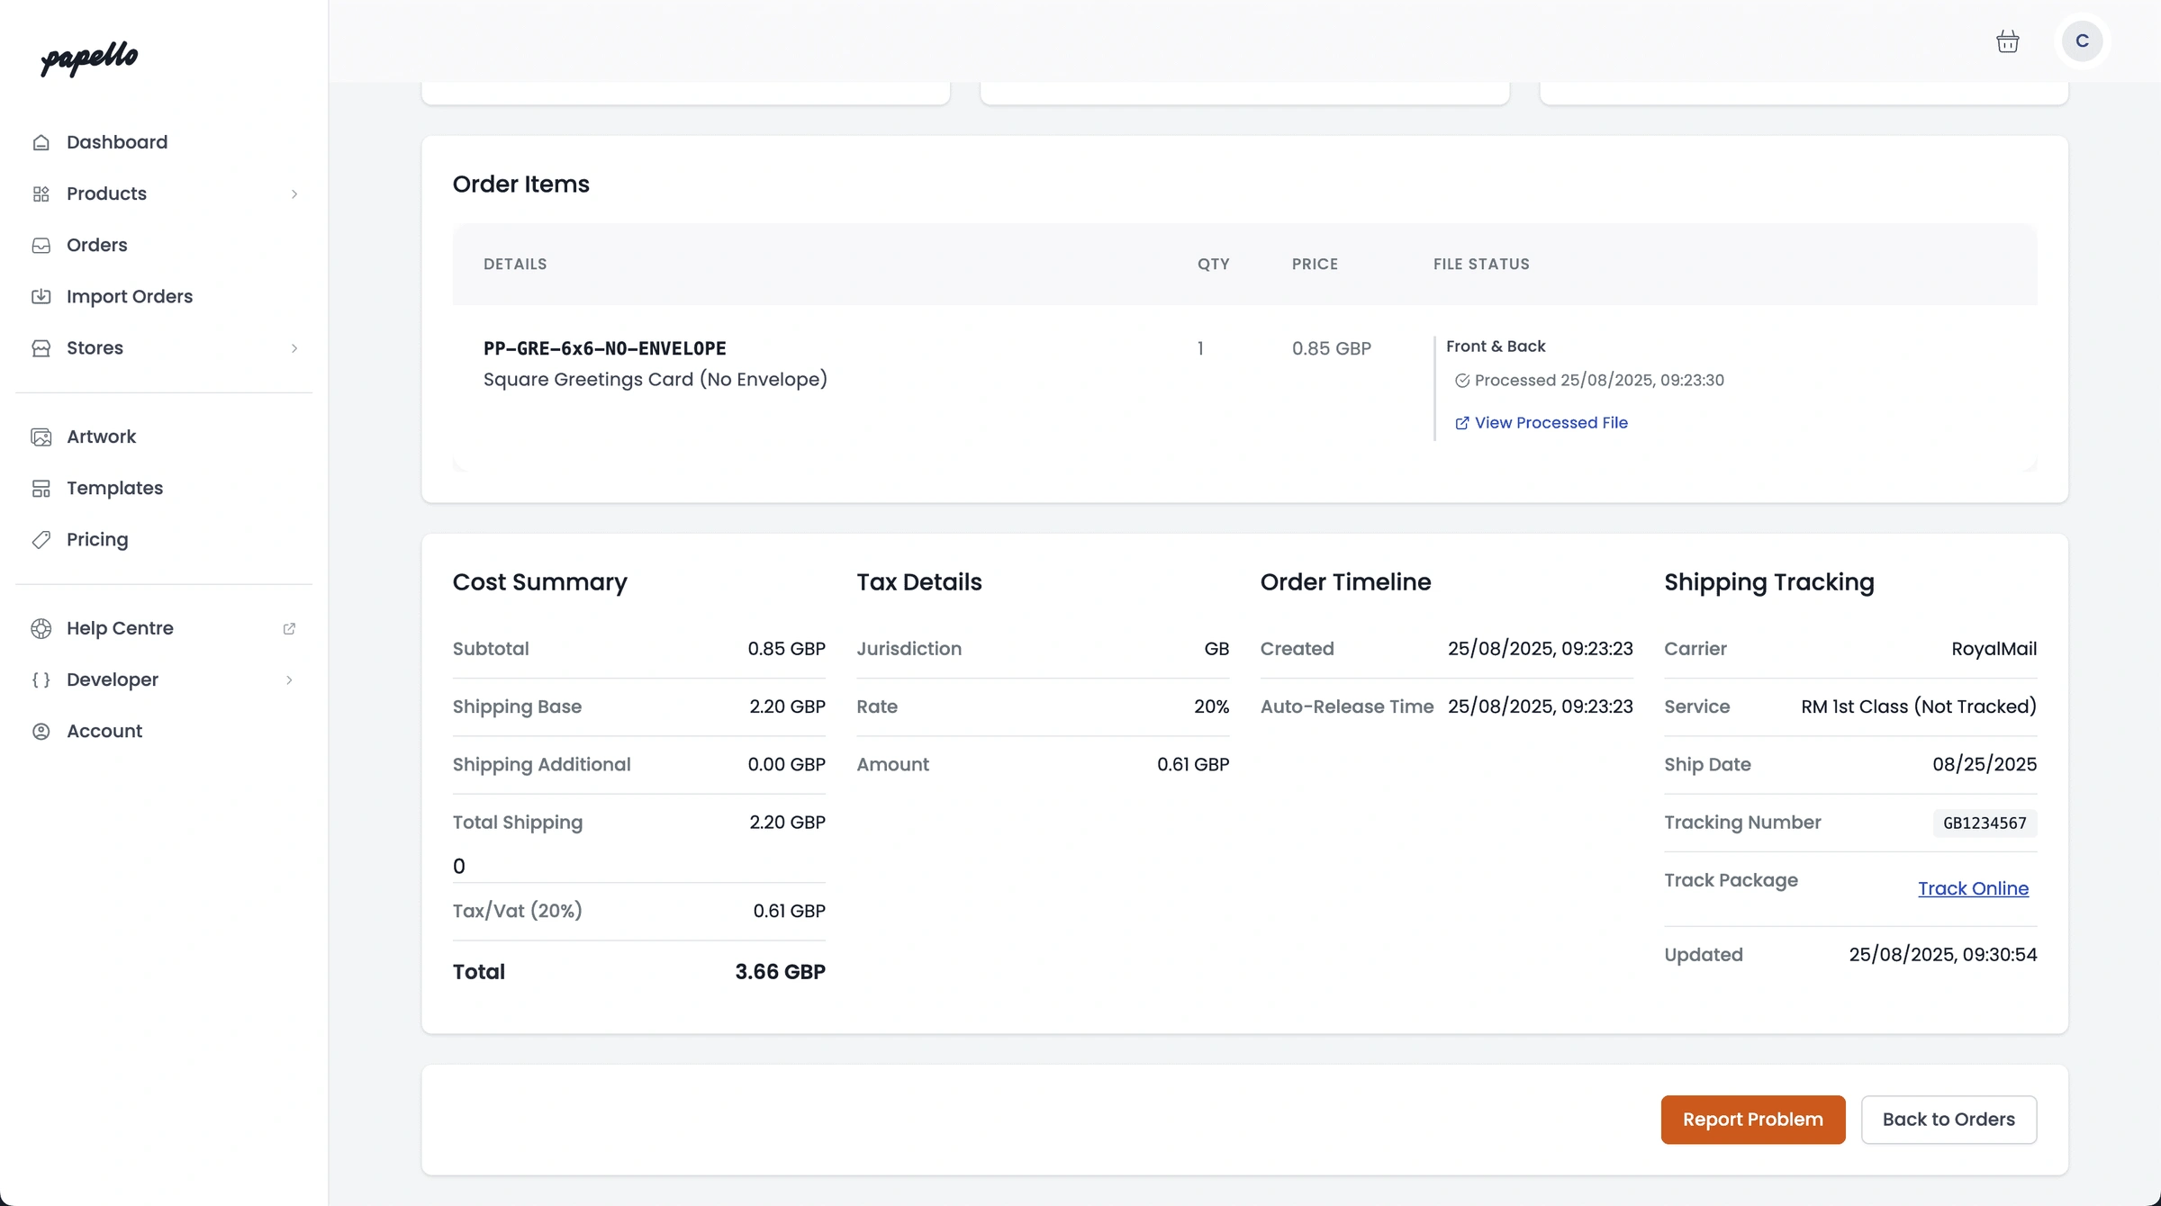
Task: Click the Dashboard home icon
Action: click(x=41, y=142)
